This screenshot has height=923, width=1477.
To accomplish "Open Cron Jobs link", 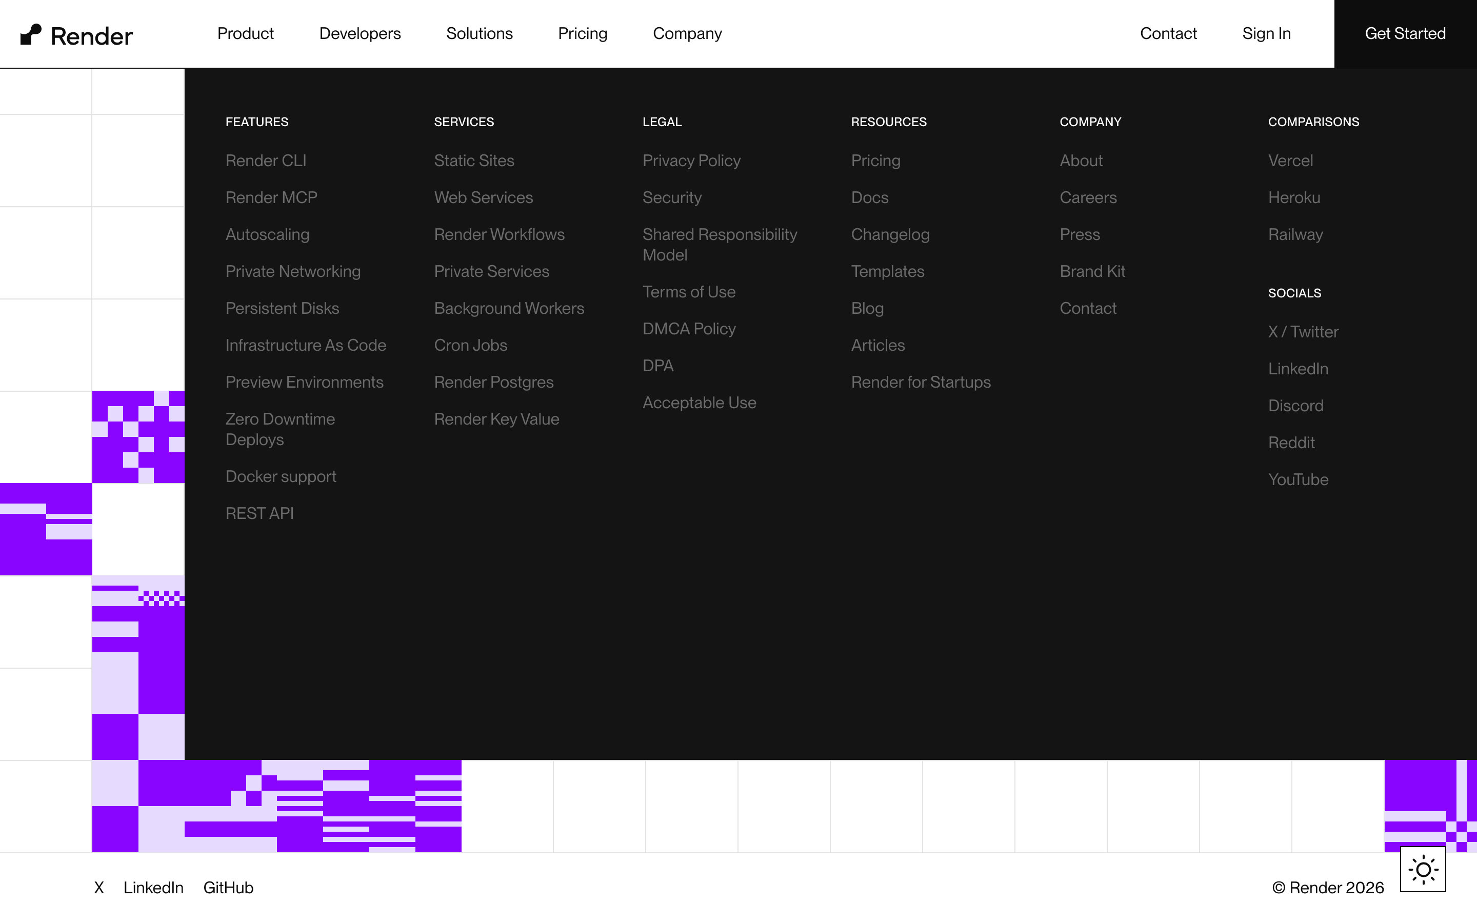I will [x=471, y=345].
